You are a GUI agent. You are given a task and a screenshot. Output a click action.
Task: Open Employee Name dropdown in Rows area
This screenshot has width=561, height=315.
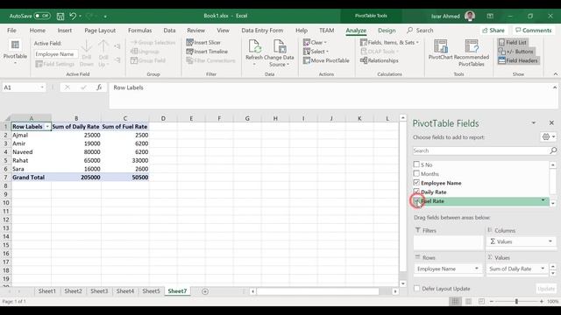477,269
